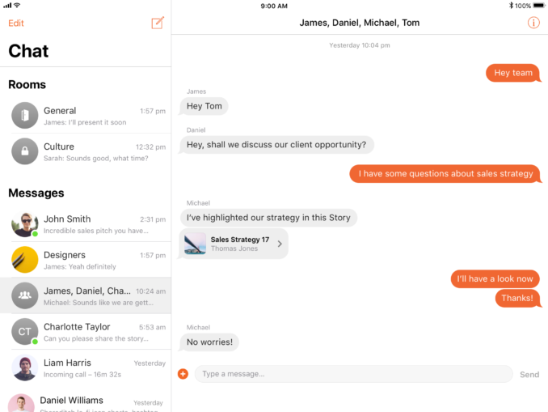Tap the sales strategy questions bubble

pos(445,173)
